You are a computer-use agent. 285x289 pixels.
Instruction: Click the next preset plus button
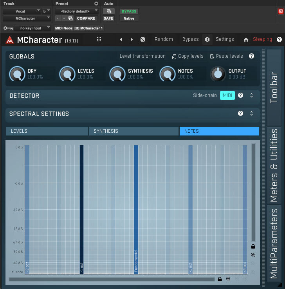click(x=64, y=18)
